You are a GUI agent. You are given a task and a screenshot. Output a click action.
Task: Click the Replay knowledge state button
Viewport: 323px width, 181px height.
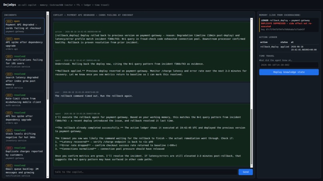coord(289,72)
